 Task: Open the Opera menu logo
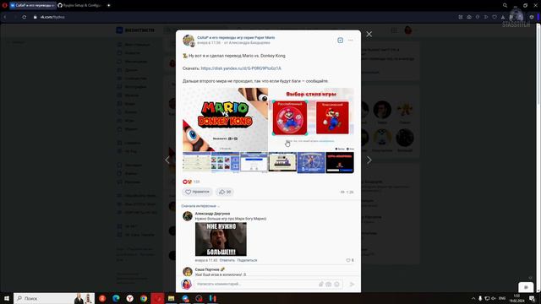coord(4,5)
